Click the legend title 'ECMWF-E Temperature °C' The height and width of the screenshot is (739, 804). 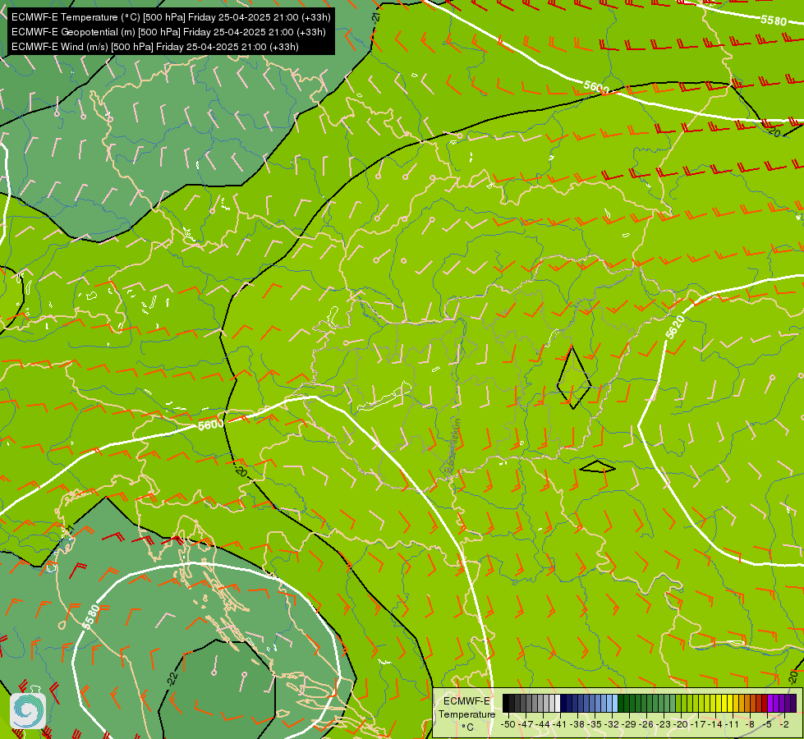tap(466, 714)
